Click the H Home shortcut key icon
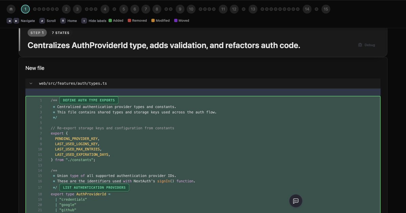Image resolution: width=406 pixels, height=213 pixels. click(x=63, y=21)
